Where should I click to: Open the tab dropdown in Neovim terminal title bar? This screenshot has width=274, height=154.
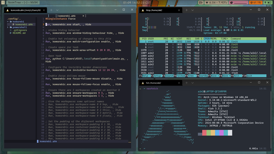pos(57,10)
